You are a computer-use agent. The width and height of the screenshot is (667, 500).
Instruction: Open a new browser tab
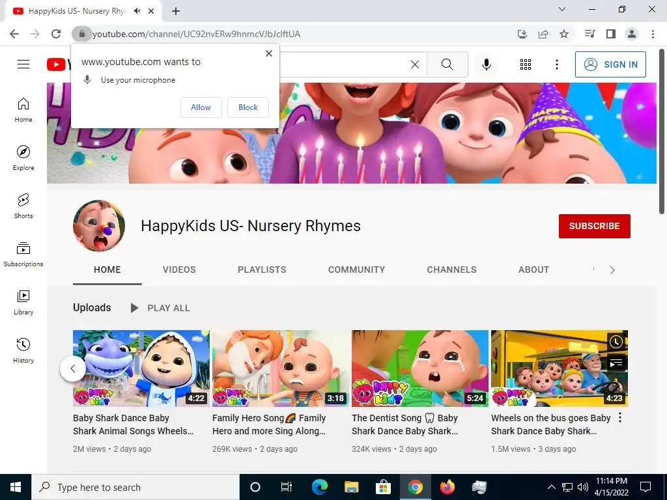point(176,11)
